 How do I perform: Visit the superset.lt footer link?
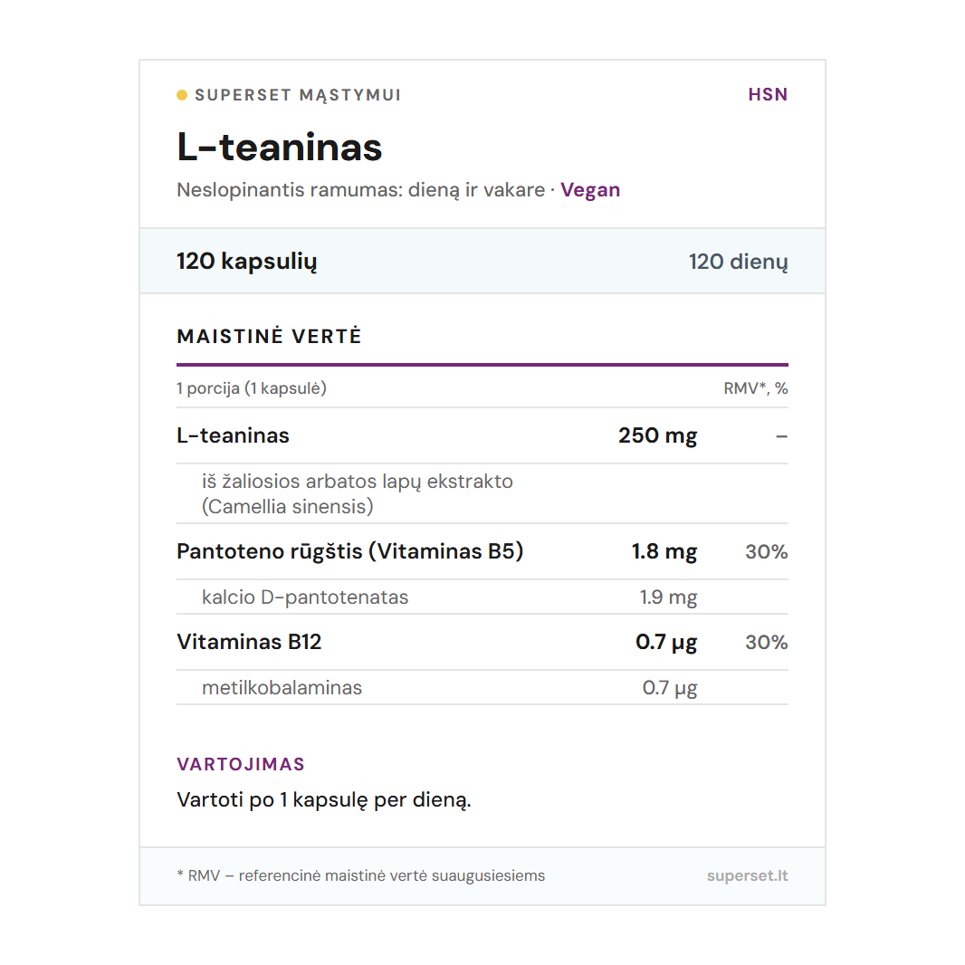747,876
